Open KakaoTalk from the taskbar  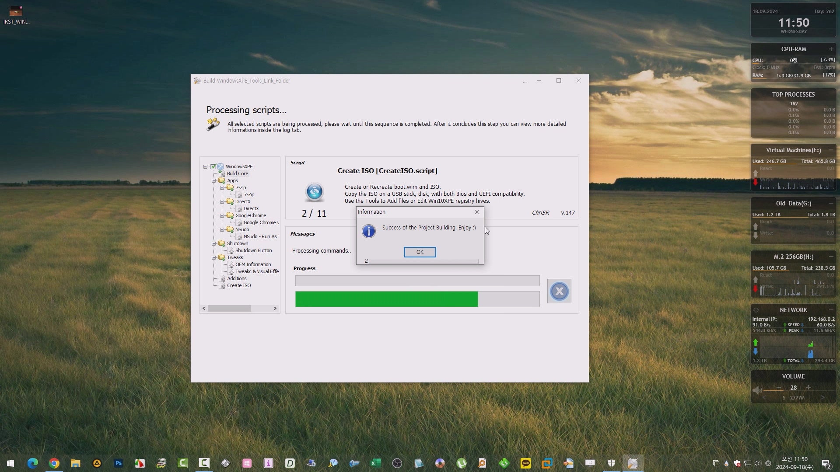click(x=525, y=463)
